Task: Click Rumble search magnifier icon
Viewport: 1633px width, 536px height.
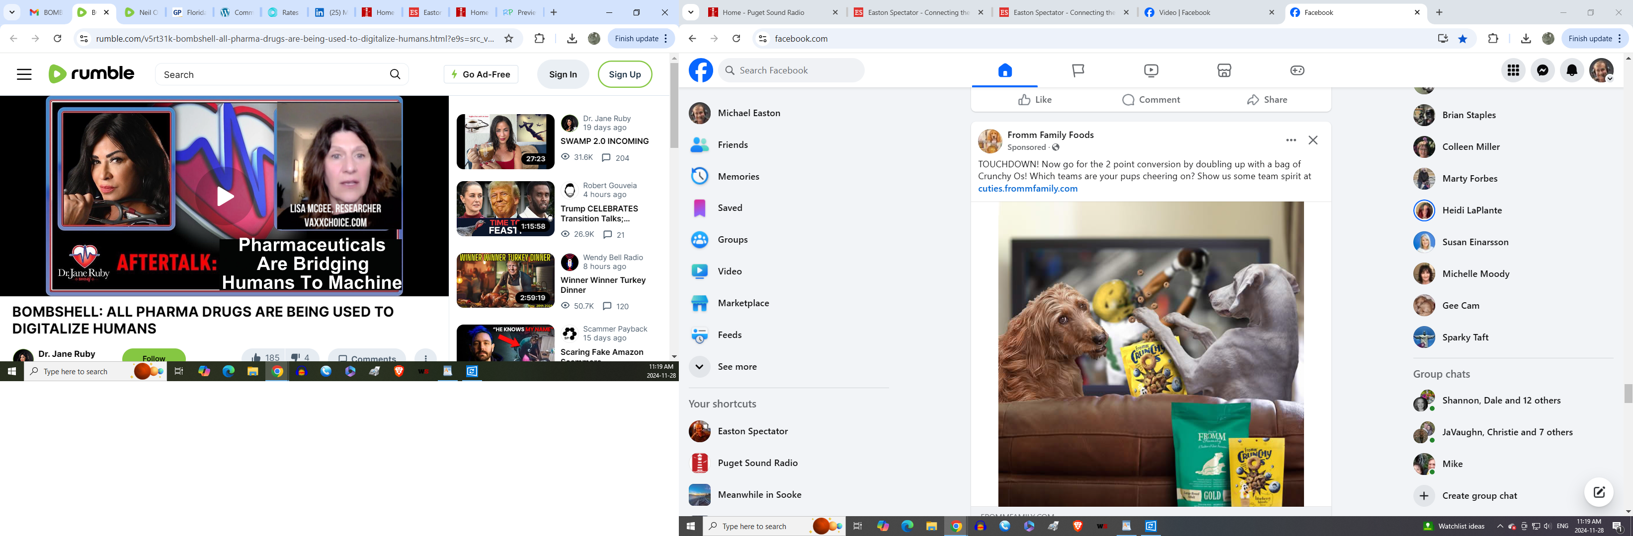Action: pos(395,74)
